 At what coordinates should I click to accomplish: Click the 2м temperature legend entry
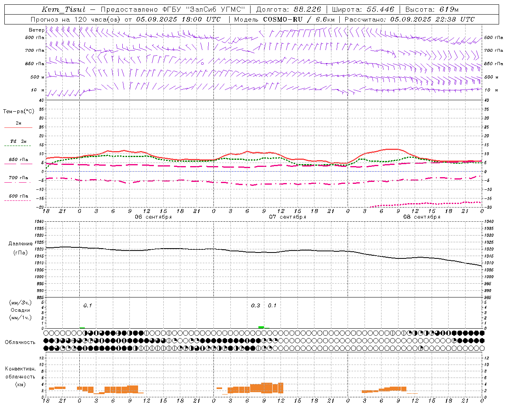coord(19,123)
